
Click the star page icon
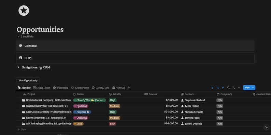coord(24,11)
